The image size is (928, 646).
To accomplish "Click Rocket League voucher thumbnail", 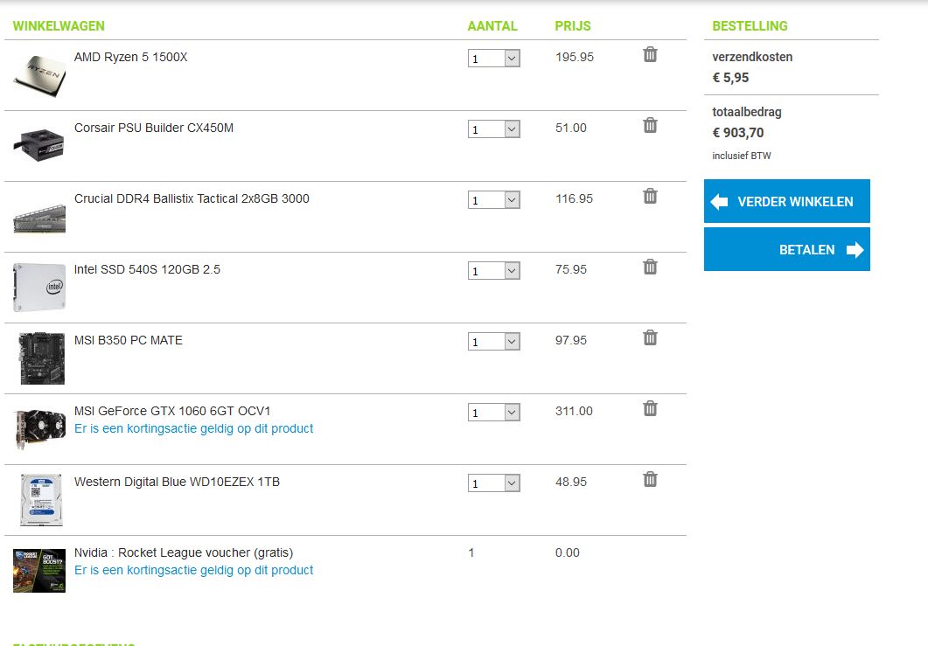I will click(39, 571).
